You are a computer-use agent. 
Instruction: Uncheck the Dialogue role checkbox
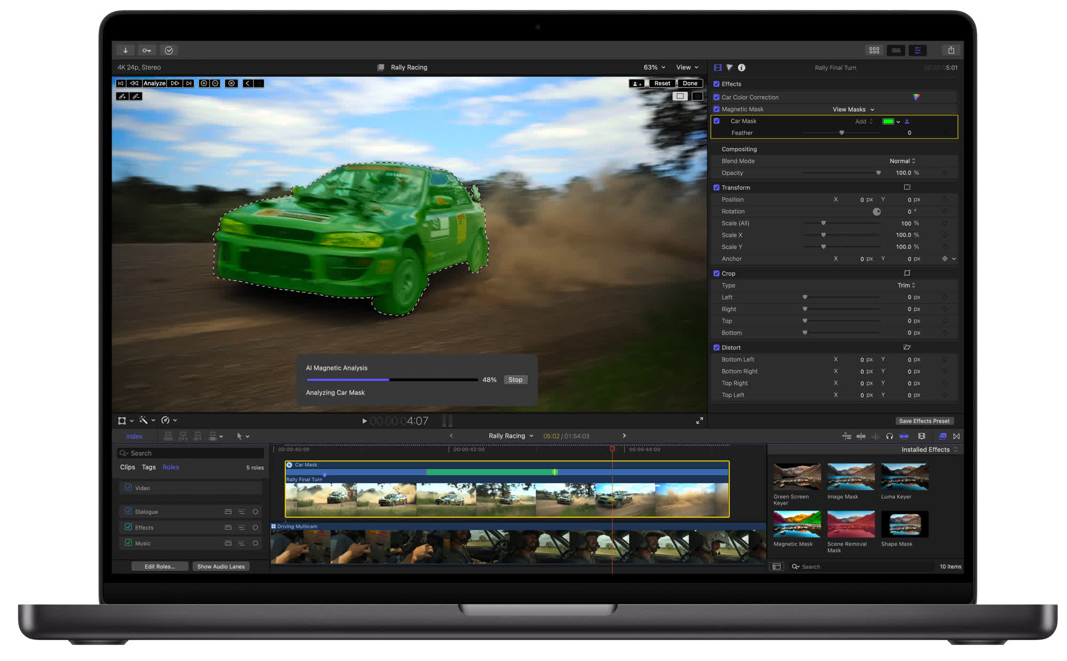[128, 511]
